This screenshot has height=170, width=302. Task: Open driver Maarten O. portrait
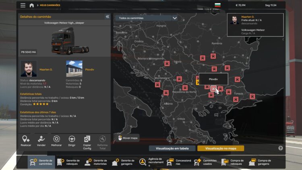(x=29, y=69)
